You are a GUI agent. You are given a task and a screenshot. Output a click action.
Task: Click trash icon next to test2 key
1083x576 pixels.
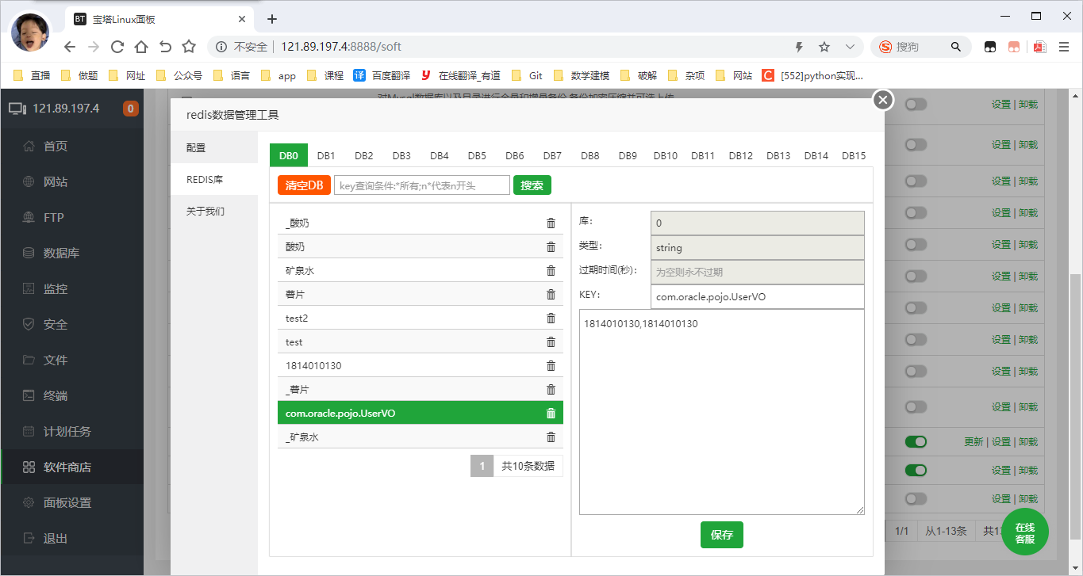tap(551, 319)
